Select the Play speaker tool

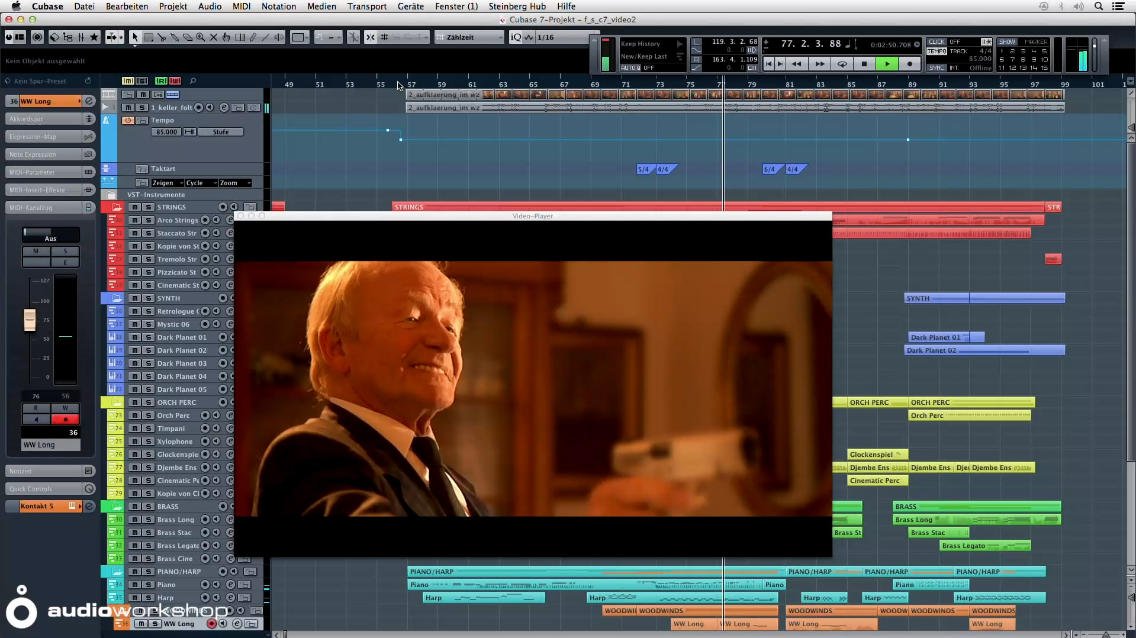(279, 37)
